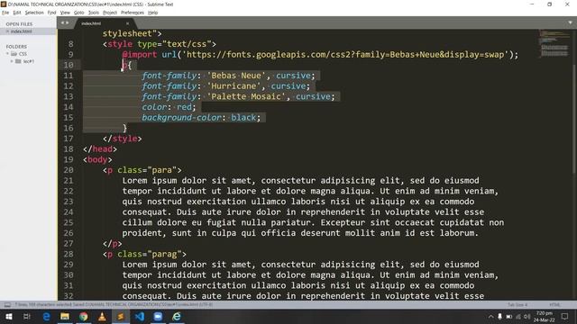Open Microsoft Edge from taskbar
The width and height of the screenshot is (577, 324).
tap(46, 316)
